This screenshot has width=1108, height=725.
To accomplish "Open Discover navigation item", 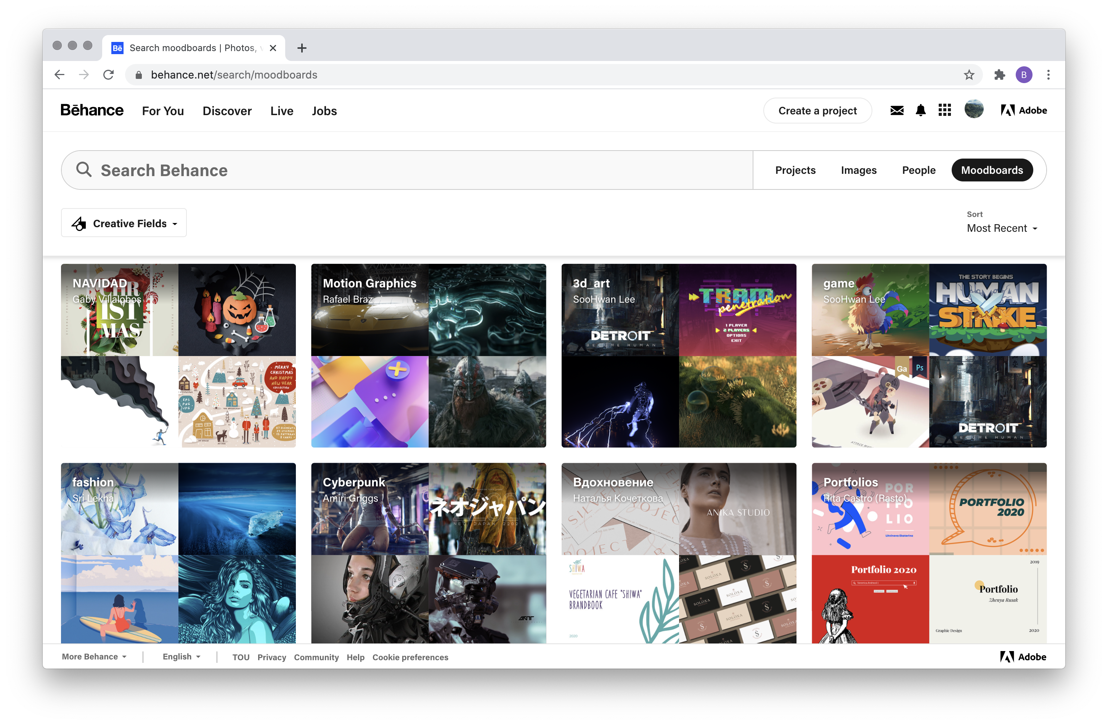I will point(227,111).
